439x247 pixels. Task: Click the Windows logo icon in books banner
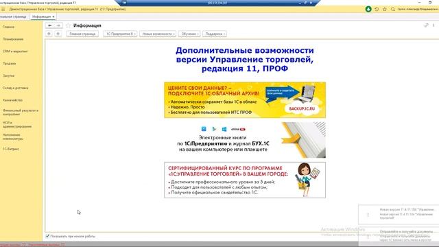tap(224, 129)
